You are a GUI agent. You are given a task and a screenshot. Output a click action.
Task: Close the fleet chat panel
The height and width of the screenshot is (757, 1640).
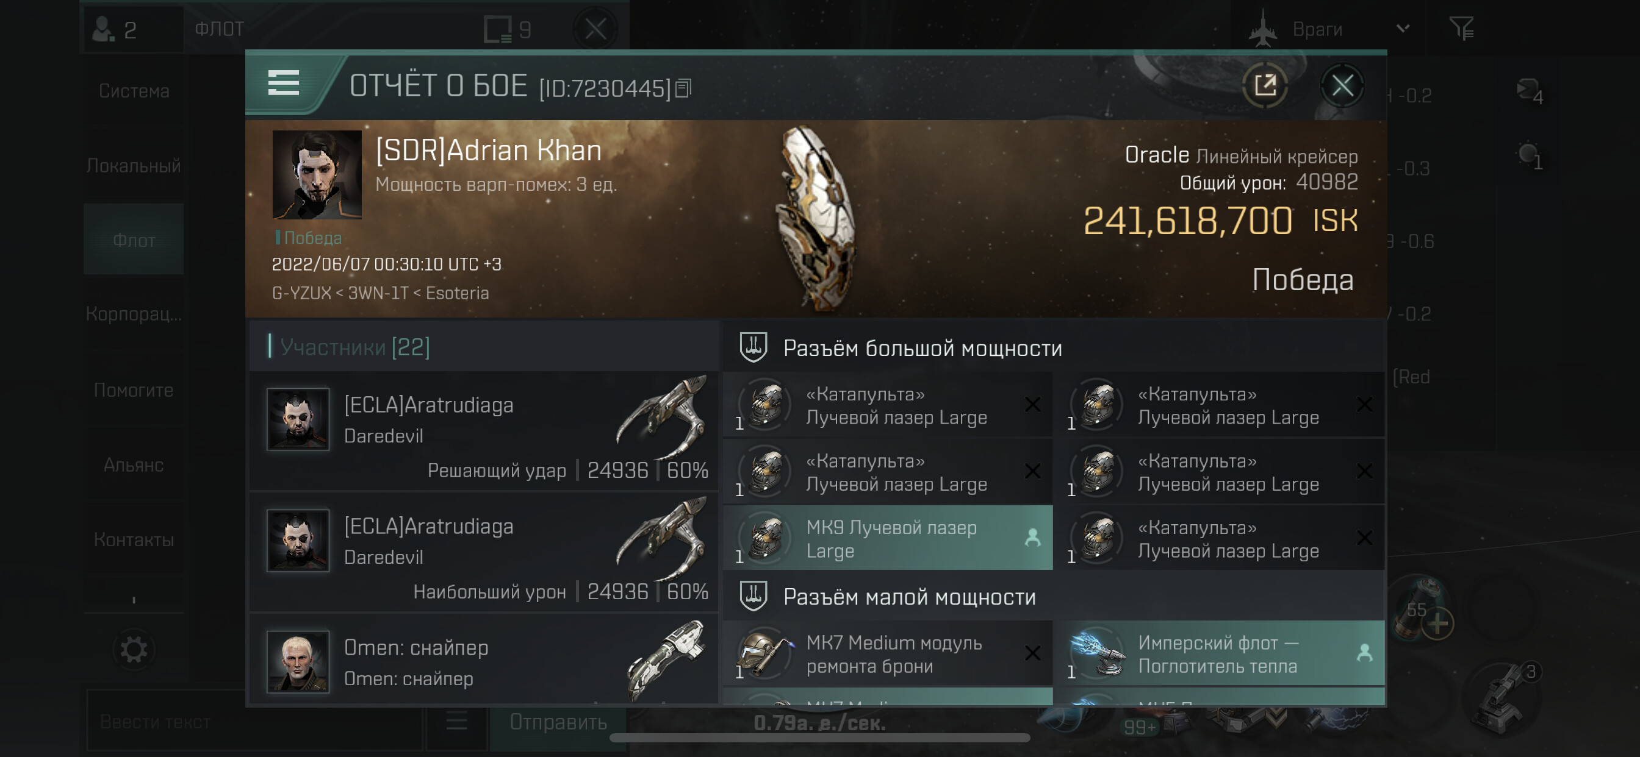(595, 29)
